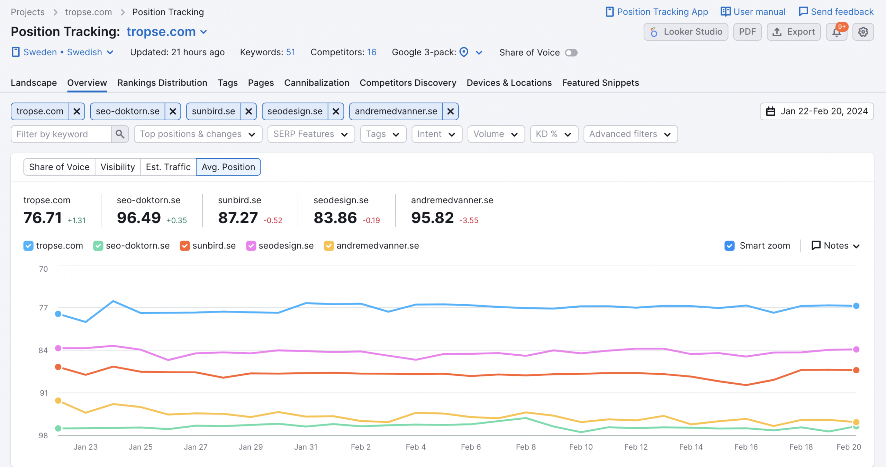Open Cannibalization tab
886x467 pixels.
tap(317, 83)
